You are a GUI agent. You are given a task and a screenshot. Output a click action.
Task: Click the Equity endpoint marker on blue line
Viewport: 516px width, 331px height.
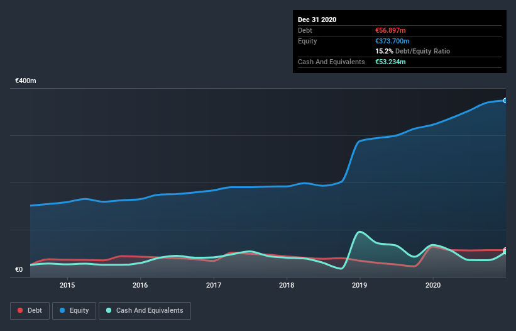[x=505, y=101]
